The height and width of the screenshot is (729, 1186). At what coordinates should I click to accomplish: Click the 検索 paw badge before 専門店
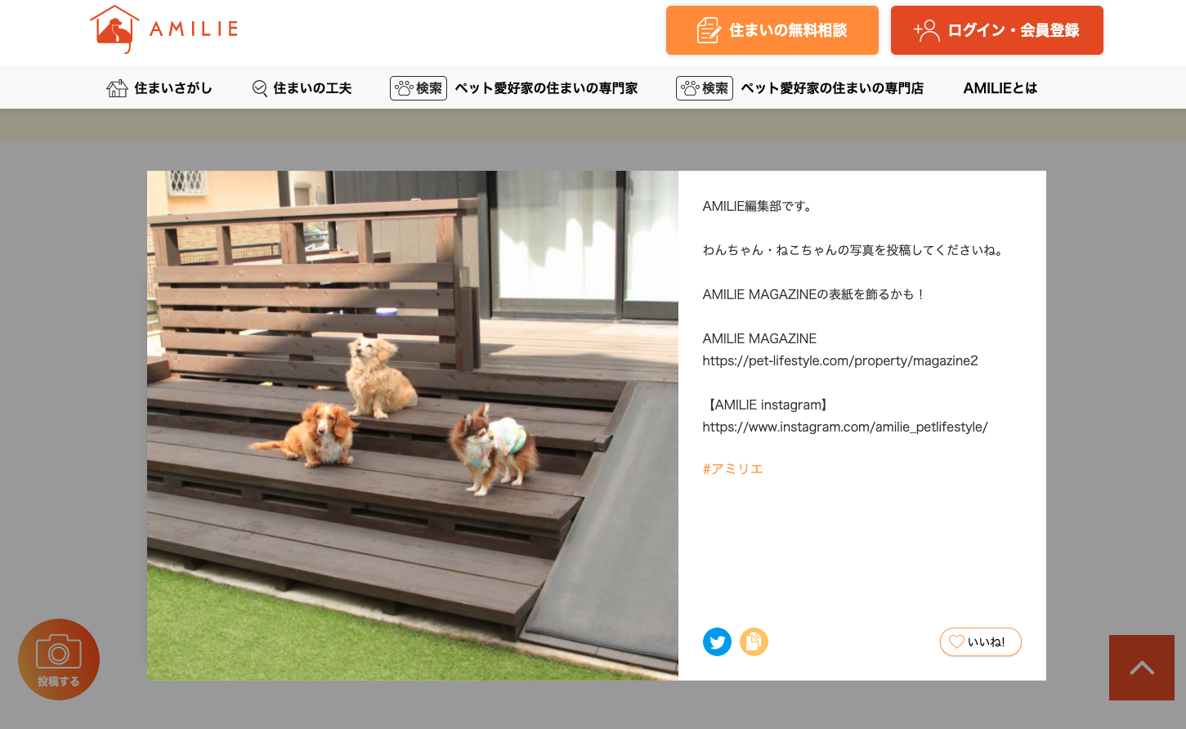(x=705, y=88)
